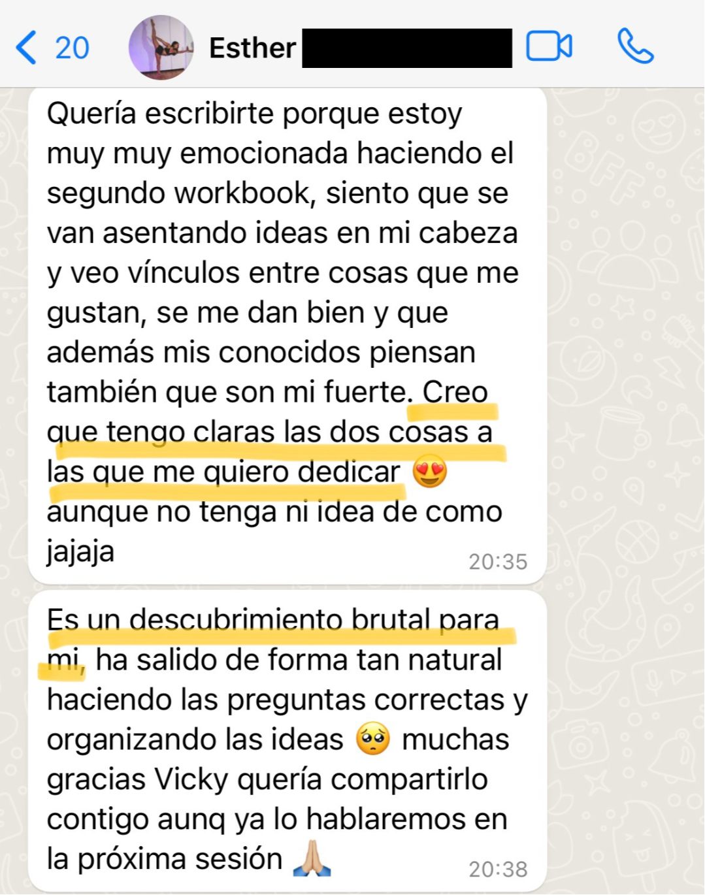Open Esther's profile picture

(161, 48)
